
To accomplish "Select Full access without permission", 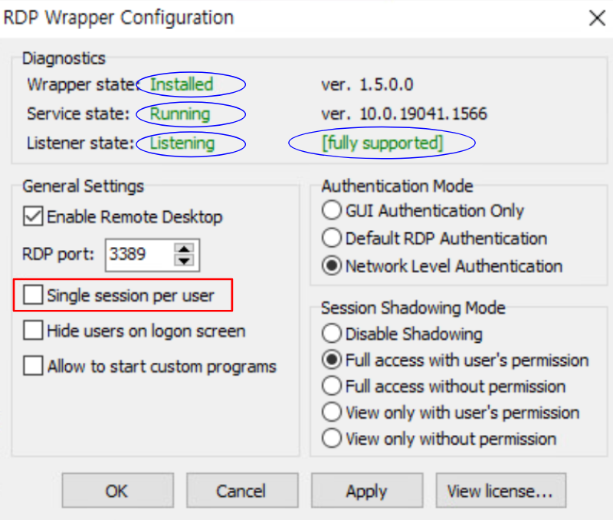I will coord(332,386).
